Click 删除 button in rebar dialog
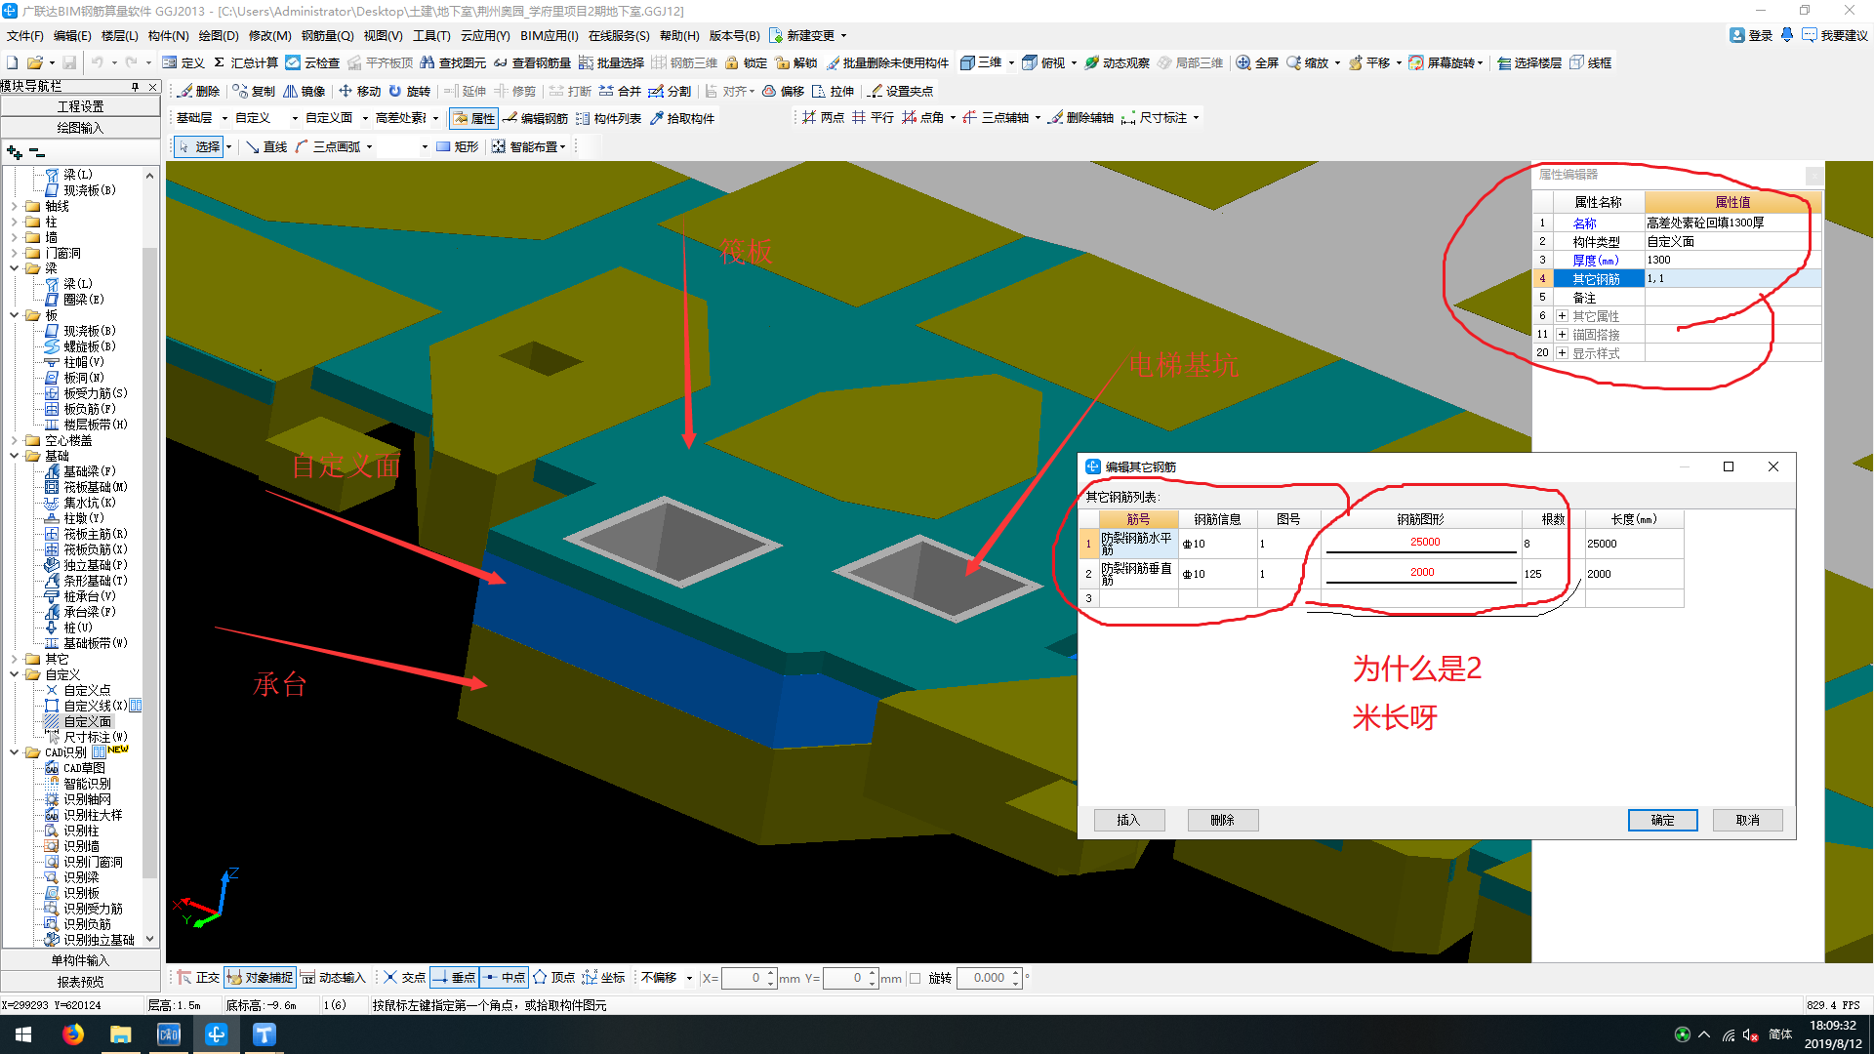 (x=1222, y=820)
